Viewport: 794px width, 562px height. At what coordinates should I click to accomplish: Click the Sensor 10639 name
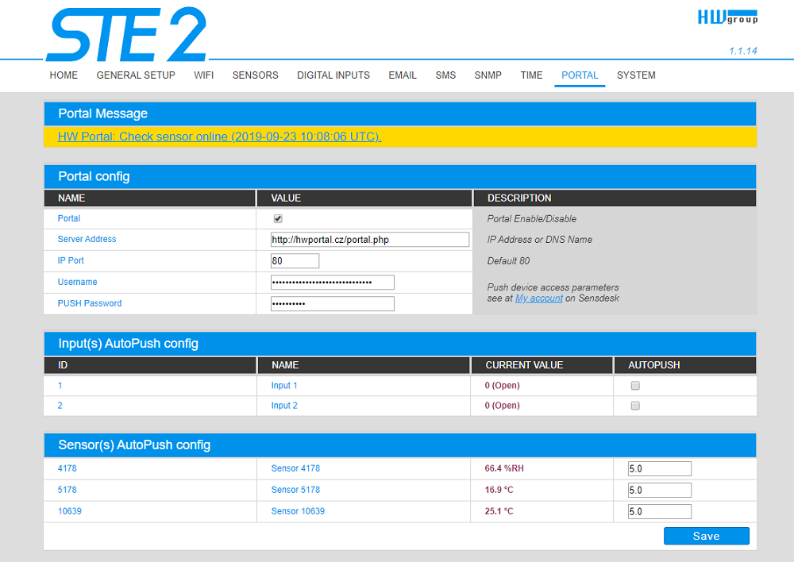[298, 511]
